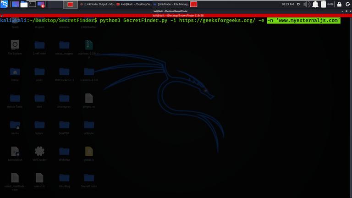352x198 pixels.
Task: Open the Brutespray desktop folder
Action: [64, 100]
